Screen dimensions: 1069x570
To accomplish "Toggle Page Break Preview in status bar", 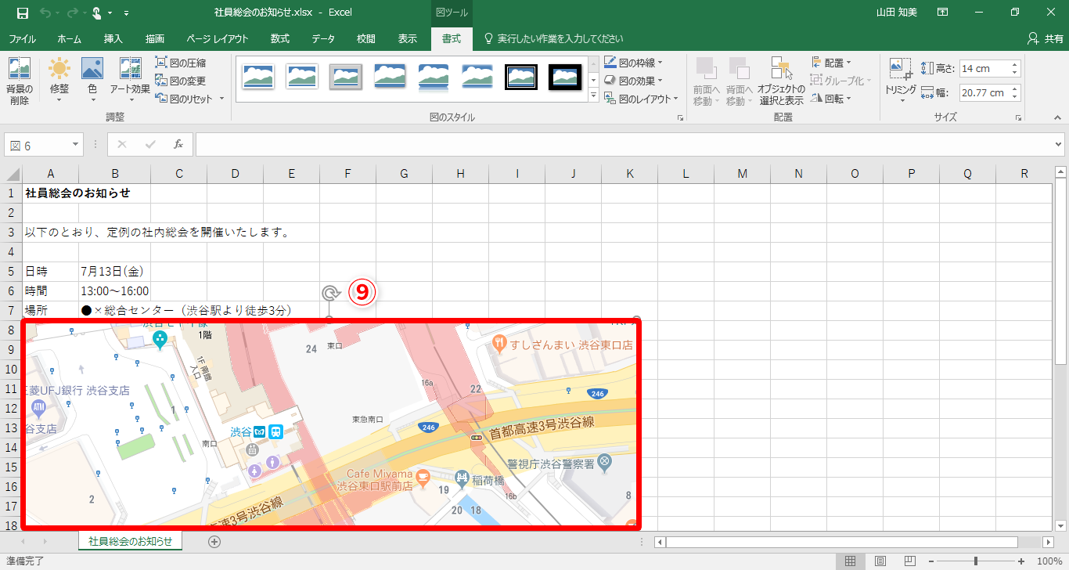I will point(909,561).
